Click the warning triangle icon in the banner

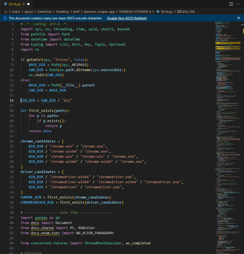coord(5,18)
